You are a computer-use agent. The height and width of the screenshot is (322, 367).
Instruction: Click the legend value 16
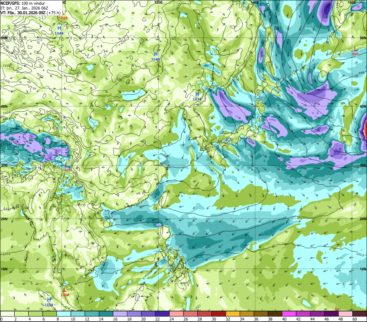[x=115, y=319]
